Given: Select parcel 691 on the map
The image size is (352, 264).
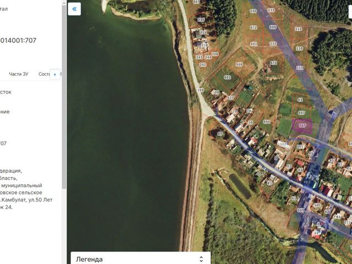Looking at the screenshot, I should [x=254, y=44].
